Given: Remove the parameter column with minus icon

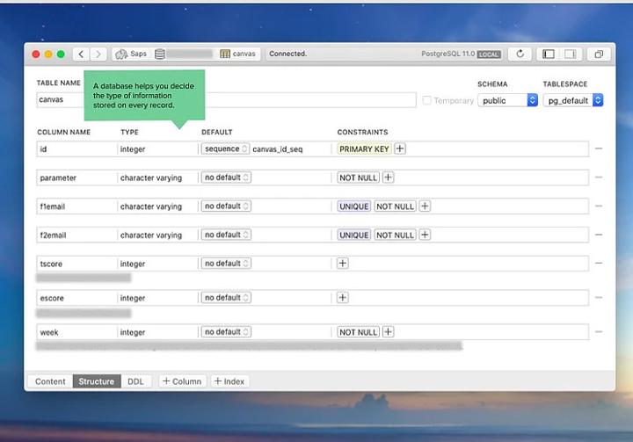Looking at the screenshot, I should click(599, 178).
